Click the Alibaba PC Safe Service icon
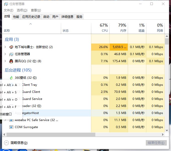Viewport: 171px width, 151px height. [x=11, y=120]
